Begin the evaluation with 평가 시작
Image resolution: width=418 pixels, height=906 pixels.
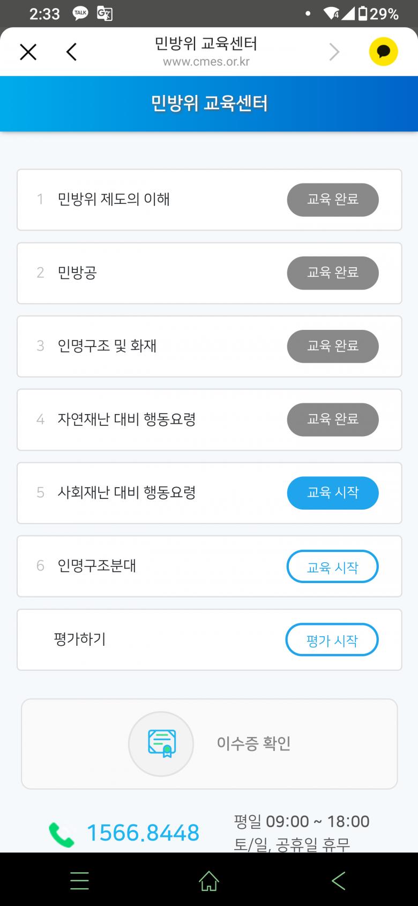pos(332,639)
